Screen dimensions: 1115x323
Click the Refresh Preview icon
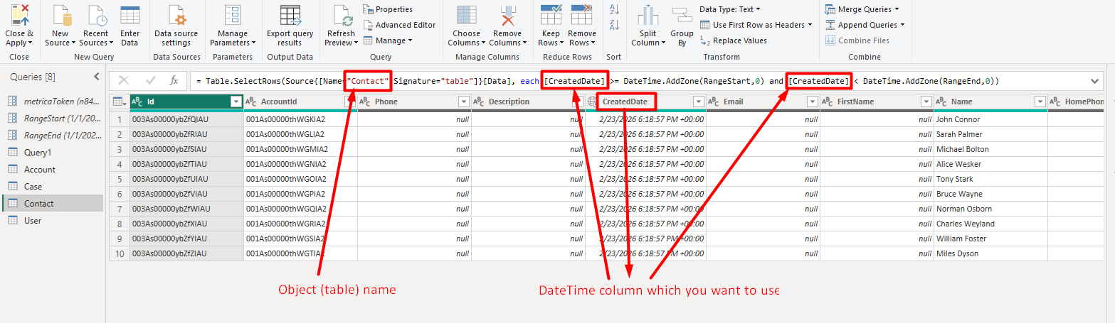(341, 16)
